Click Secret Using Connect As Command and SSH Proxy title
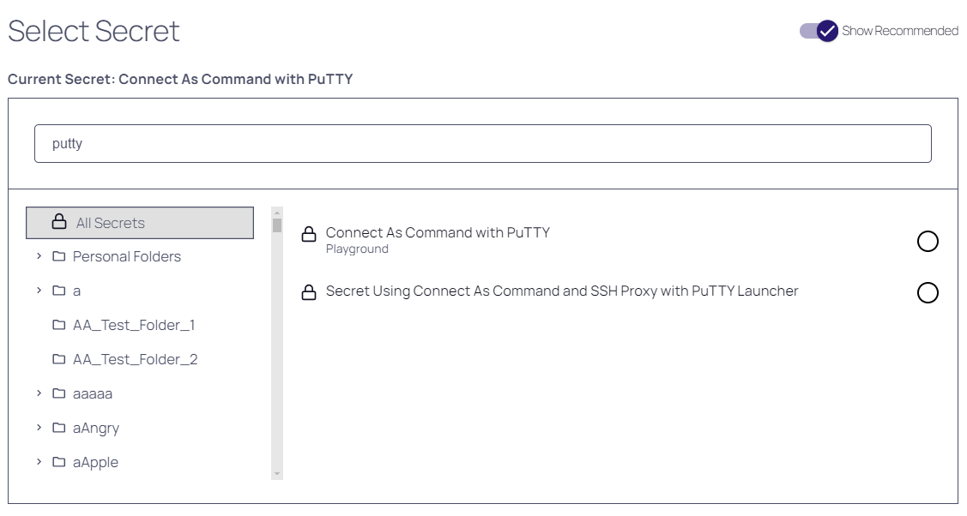 562,291
